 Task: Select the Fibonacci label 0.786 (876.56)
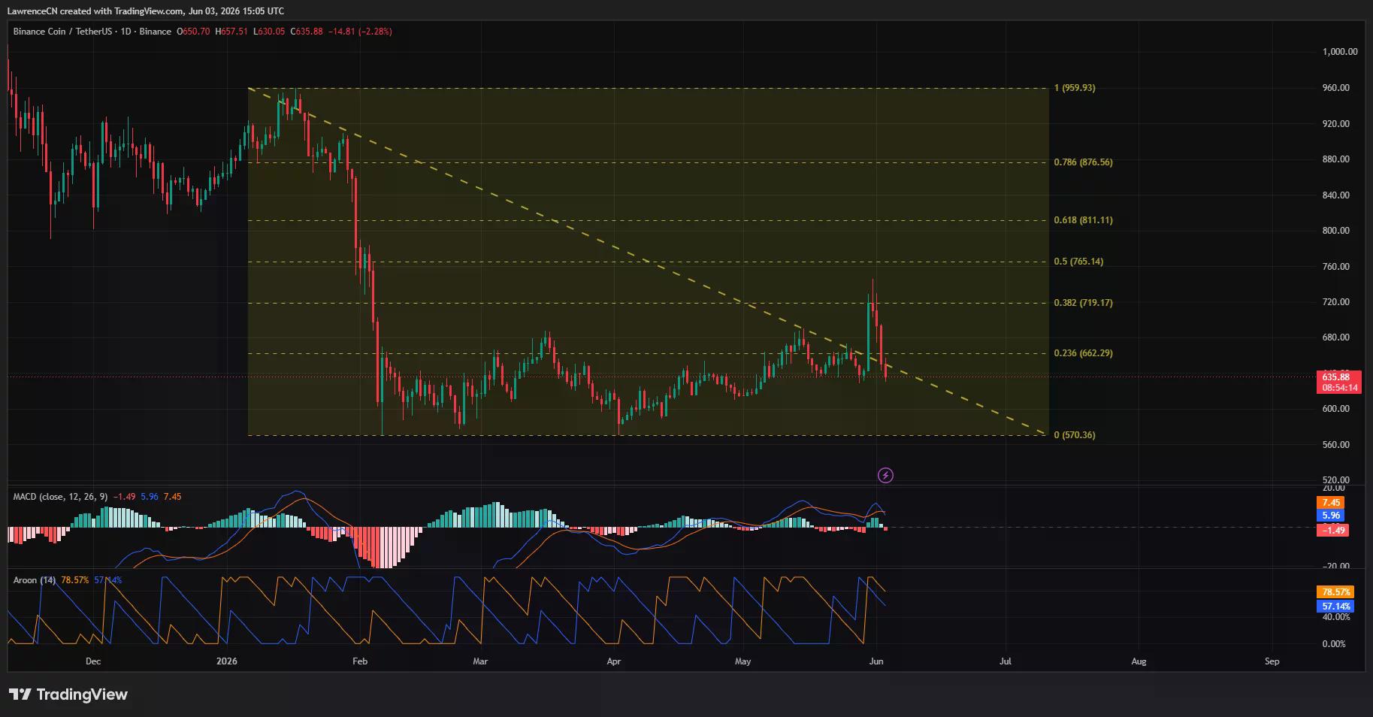tap(1083, 162)
